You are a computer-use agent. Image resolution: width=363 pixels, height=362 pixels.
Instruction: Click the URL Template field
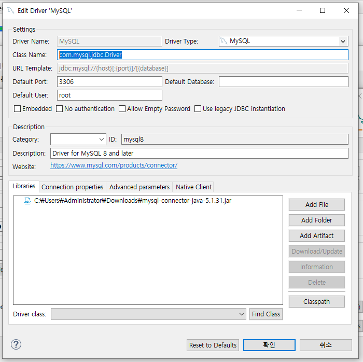(x=203, y=68)
